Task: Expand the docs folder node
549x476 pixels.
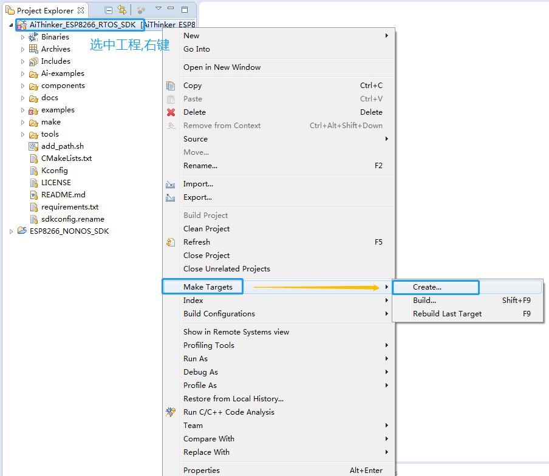Action: coord(22,98)
